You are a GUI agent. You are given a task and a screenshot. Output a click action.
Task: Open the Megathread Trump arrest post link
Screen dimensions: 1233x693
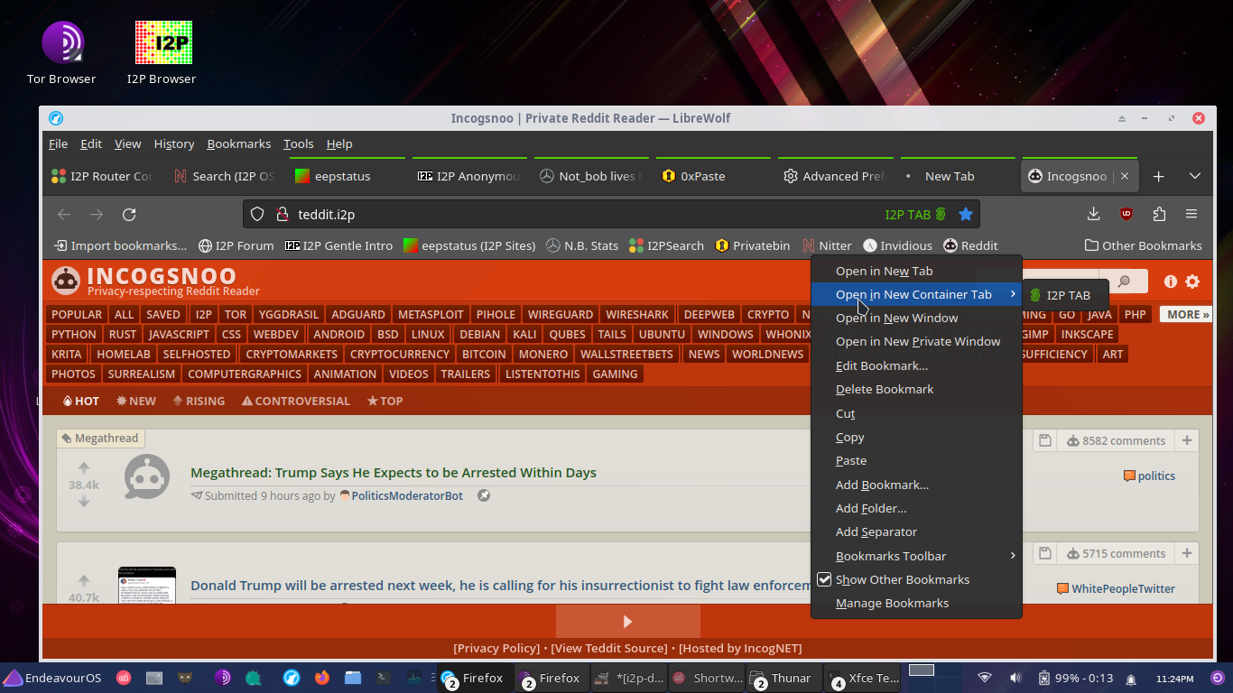click(393, 473)
